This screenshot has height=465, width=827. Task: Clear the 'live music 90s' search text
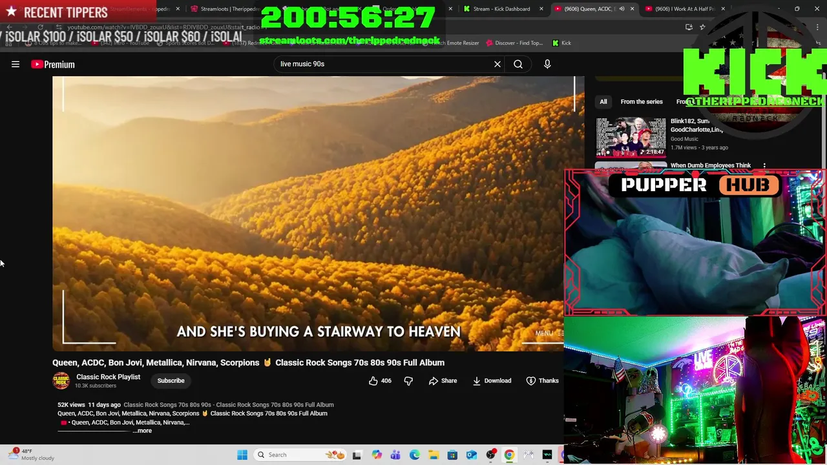pyautogui.click(x=497, y=64)
